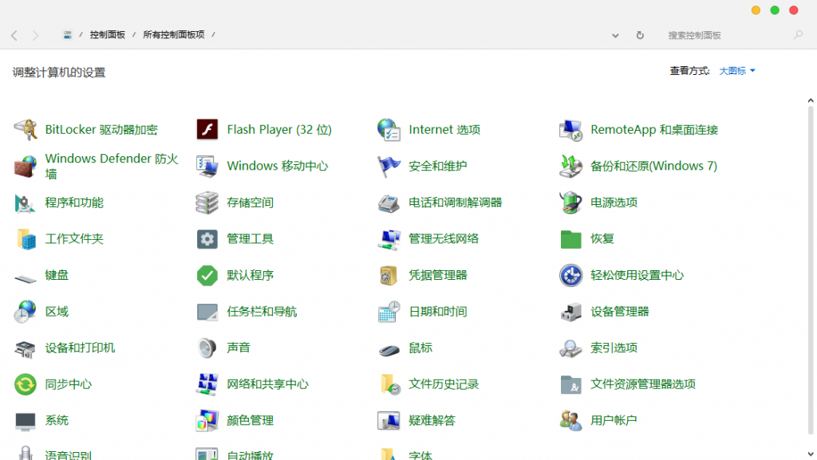The width and height of the screenshot is (817, 460).
Task: Open the 安全和维护 flag icon
Action: pyautogui.click(x=389, y=166)
